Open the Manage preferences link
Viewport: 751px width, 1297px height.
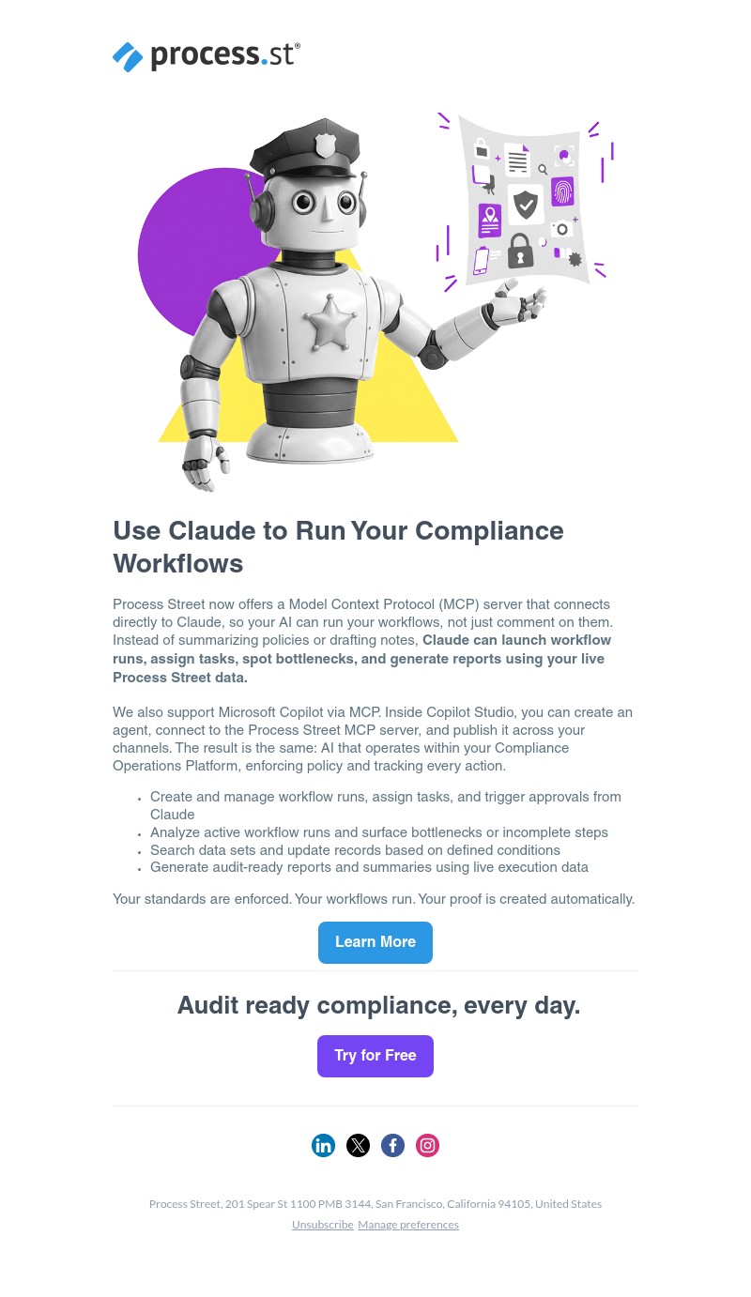click(408, 1225)
